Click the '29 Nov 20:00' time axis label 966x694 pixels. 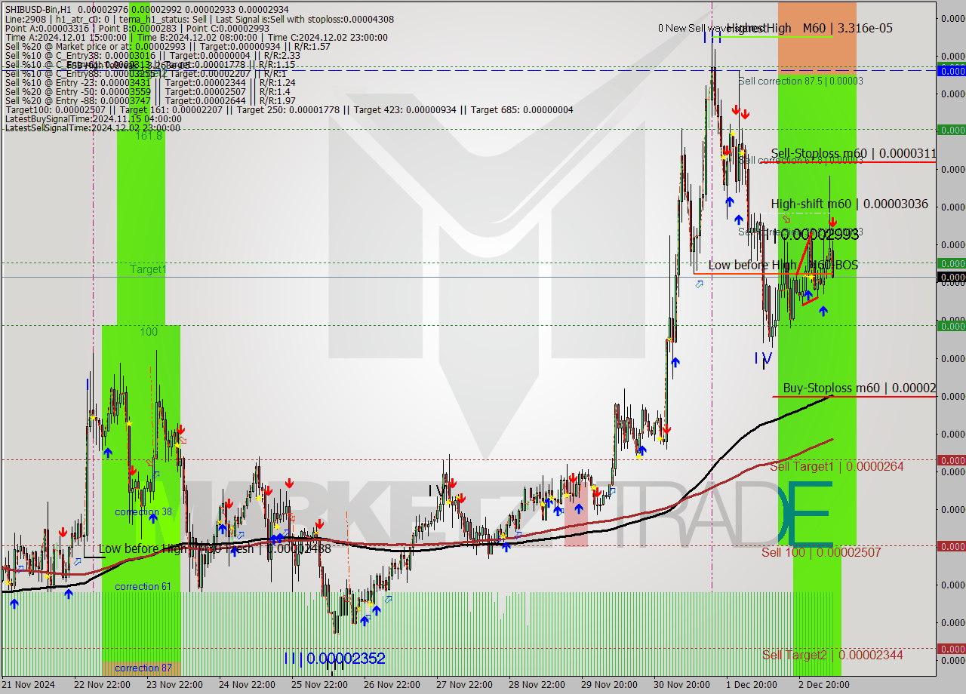pyautogui.click(x=609, y=685)
